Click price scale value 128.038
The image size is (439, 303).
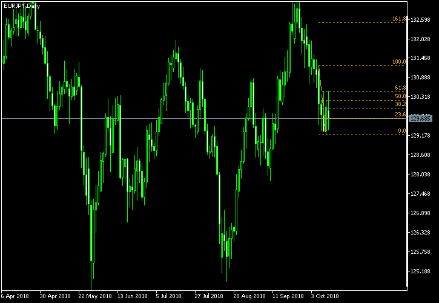click(420, 175)
